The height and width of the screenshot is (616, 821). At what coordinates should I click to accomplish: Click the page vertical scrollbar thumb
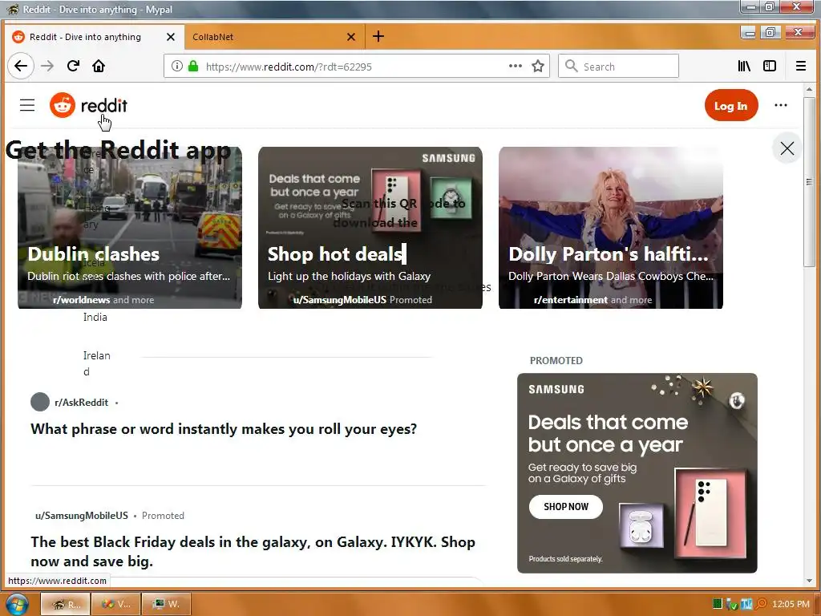[x=809, y=184]
